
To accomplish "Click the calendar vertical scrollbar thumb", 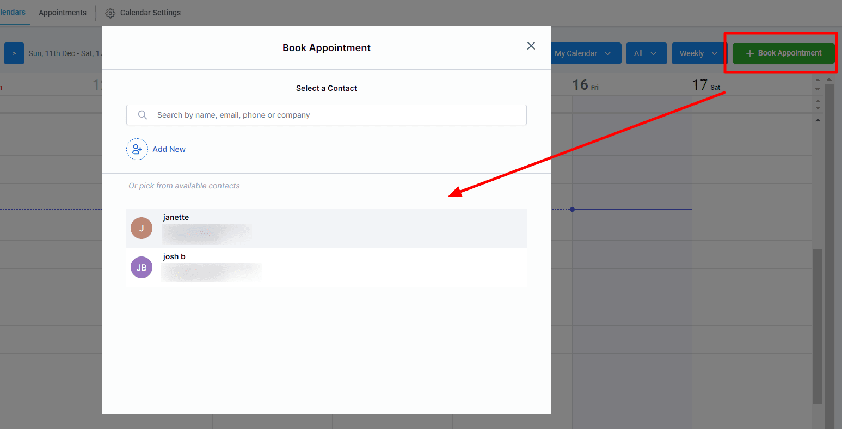I will point(818,327).
